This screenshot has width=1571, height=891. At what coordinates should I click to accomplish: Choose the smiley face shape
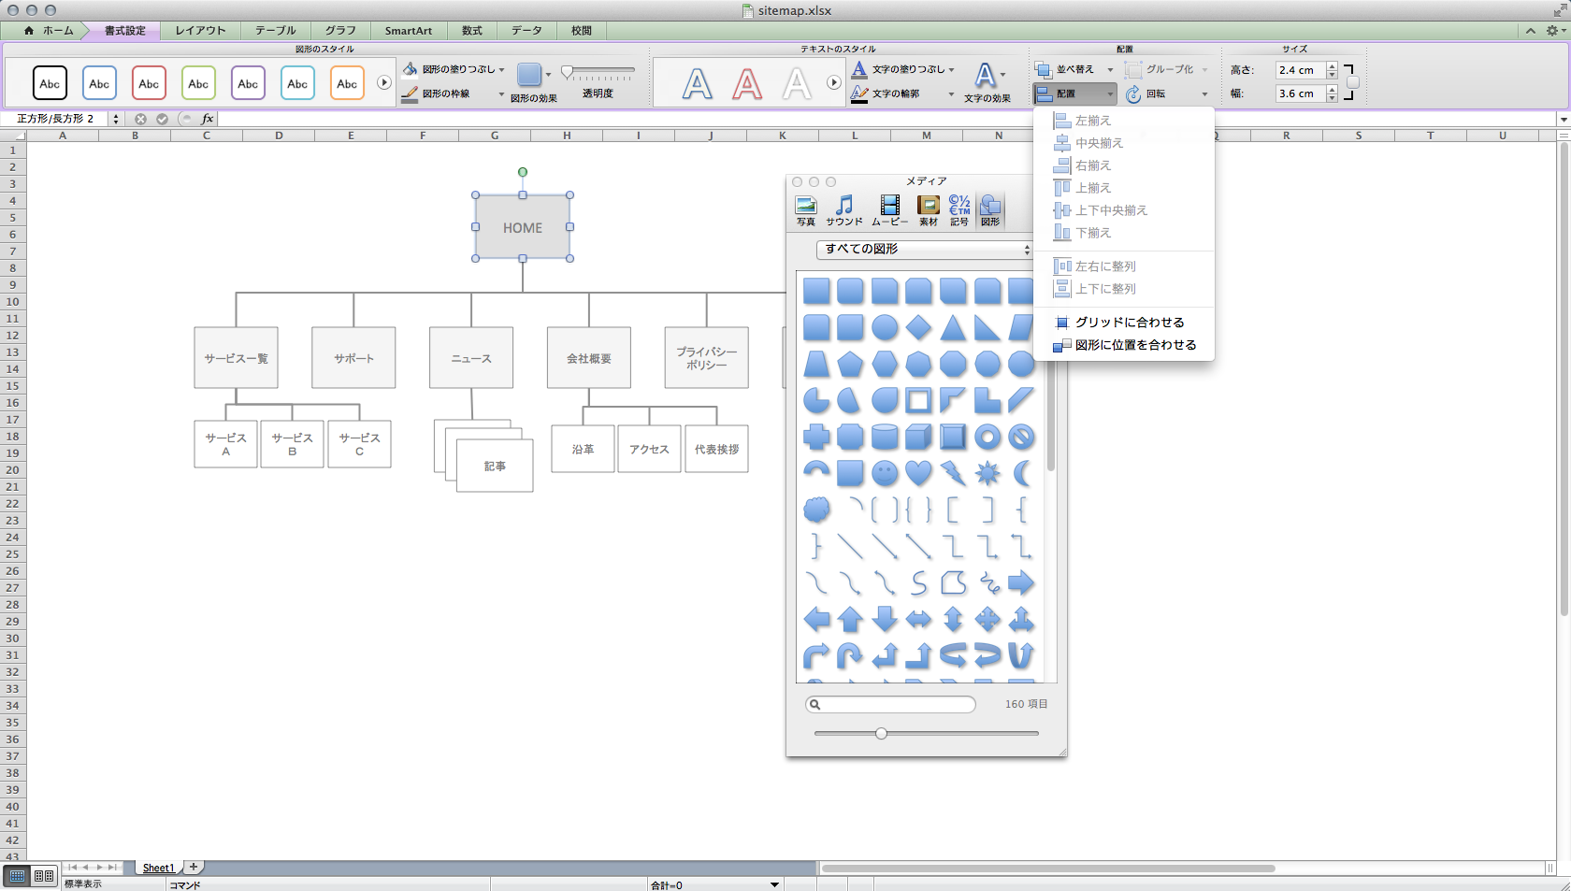(885, 473)
